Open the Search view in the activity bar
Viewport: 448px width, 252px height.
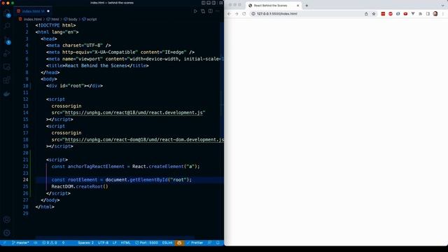point(7,26)
